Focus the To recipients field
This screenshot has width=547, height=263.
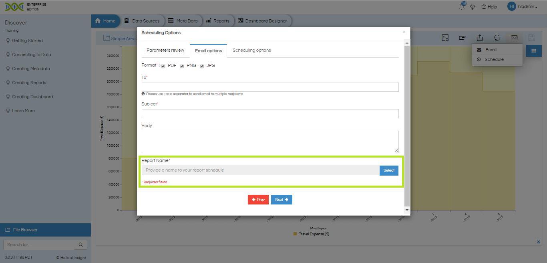(270, 87)
